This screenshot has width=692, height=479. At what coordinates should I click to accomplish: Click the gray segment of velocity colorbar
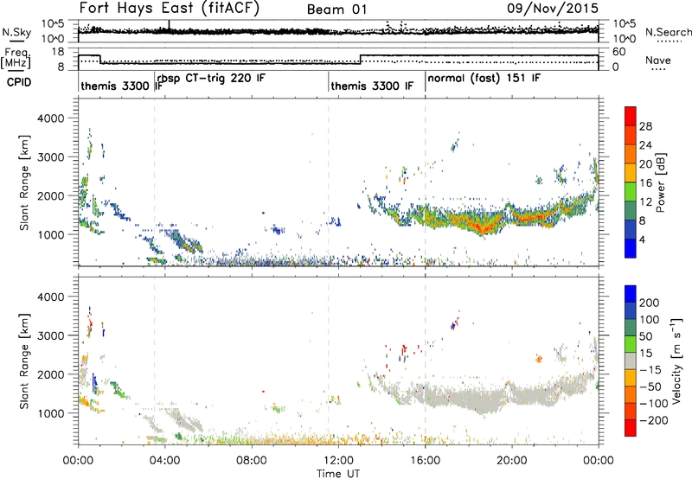[631, 361]
